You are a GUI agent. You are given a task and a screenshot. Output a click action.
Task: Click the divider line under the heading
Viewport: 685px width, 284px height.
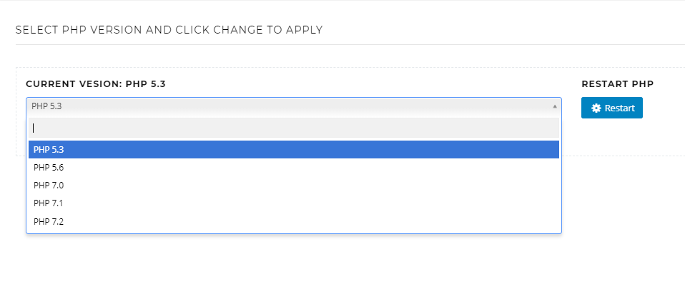pyautogui.click(x=350, y=44)
